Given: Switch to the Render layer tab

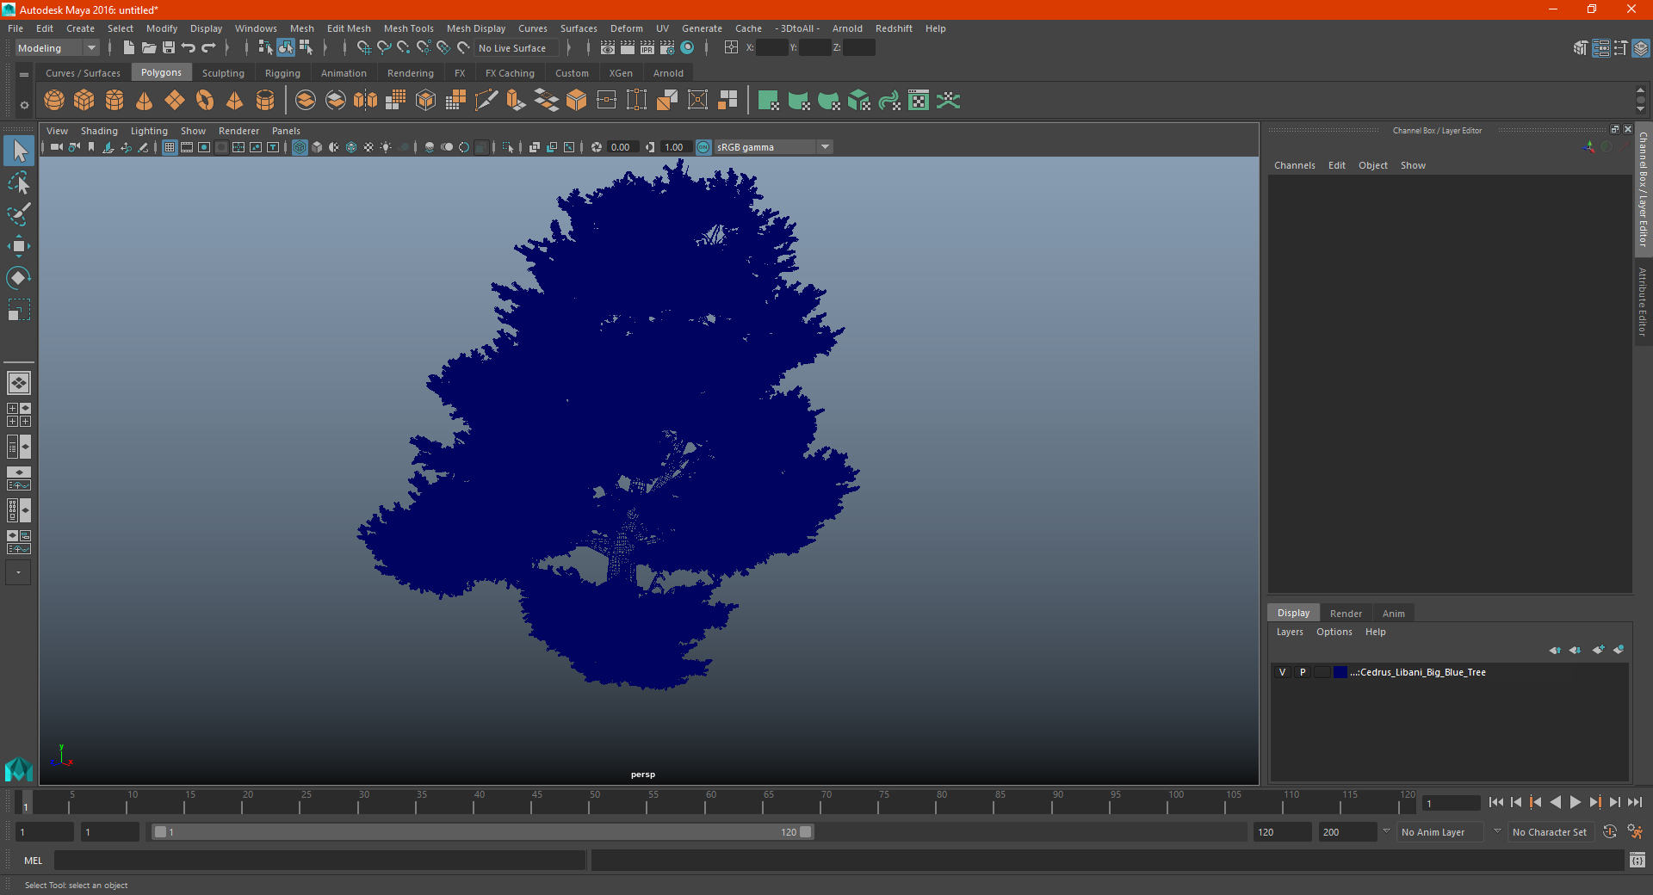Looking at the screenshot, I should [1346, 614].
